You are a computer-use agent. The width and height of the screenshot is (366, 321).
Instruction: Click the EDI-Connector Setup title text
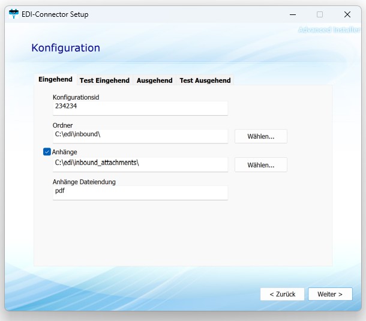pos(55,14)
